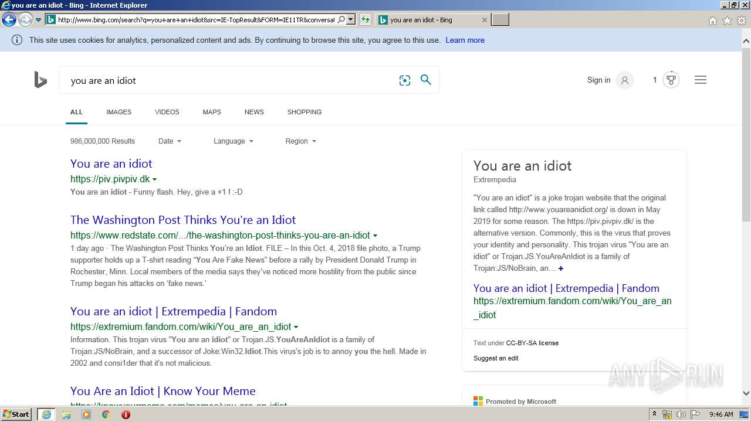Viewport: 751px width, 422px height.
Task: Open the media player taskbar icon
Action: (x=86, y=414)
